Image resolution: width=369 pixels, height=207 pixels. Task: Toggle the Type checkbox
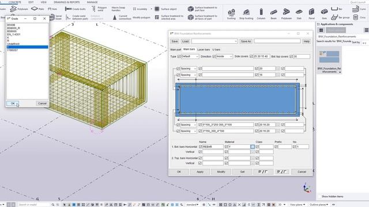click(x=179, y=56)
